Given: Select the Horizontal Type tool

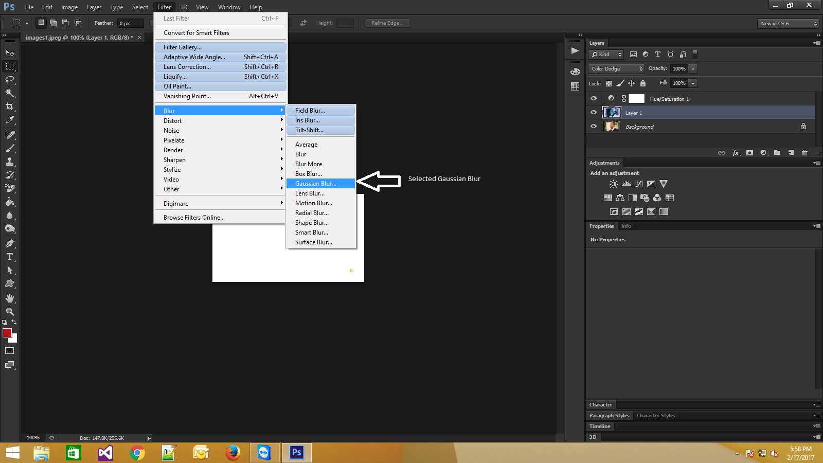Looking at the screenshot, I should [x=10, y=256].
